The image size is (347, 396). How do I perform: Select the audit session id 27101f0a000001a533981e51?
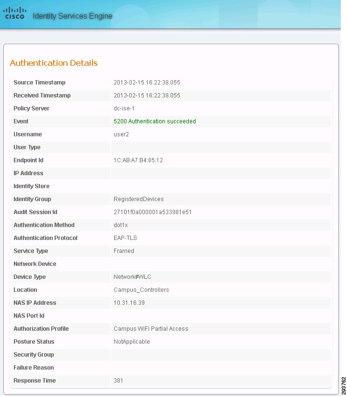(152, 212)
